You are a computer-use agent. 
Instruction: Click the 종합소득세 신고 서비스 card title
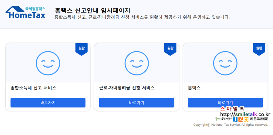pos(33,88)
